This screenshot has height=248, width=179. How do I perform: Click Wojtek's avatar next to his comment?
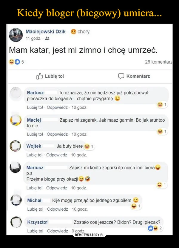point(16,146)
